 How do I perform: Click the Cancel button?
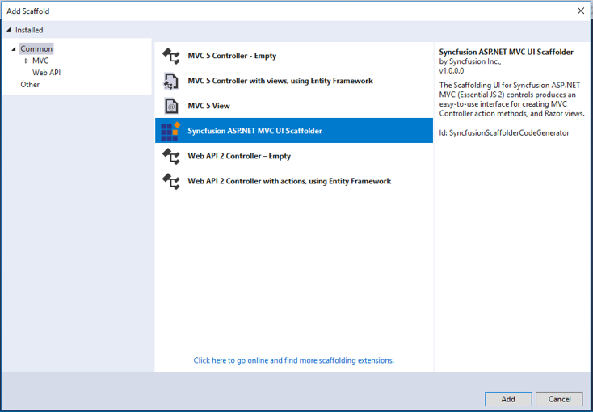(x=559, y=399)
